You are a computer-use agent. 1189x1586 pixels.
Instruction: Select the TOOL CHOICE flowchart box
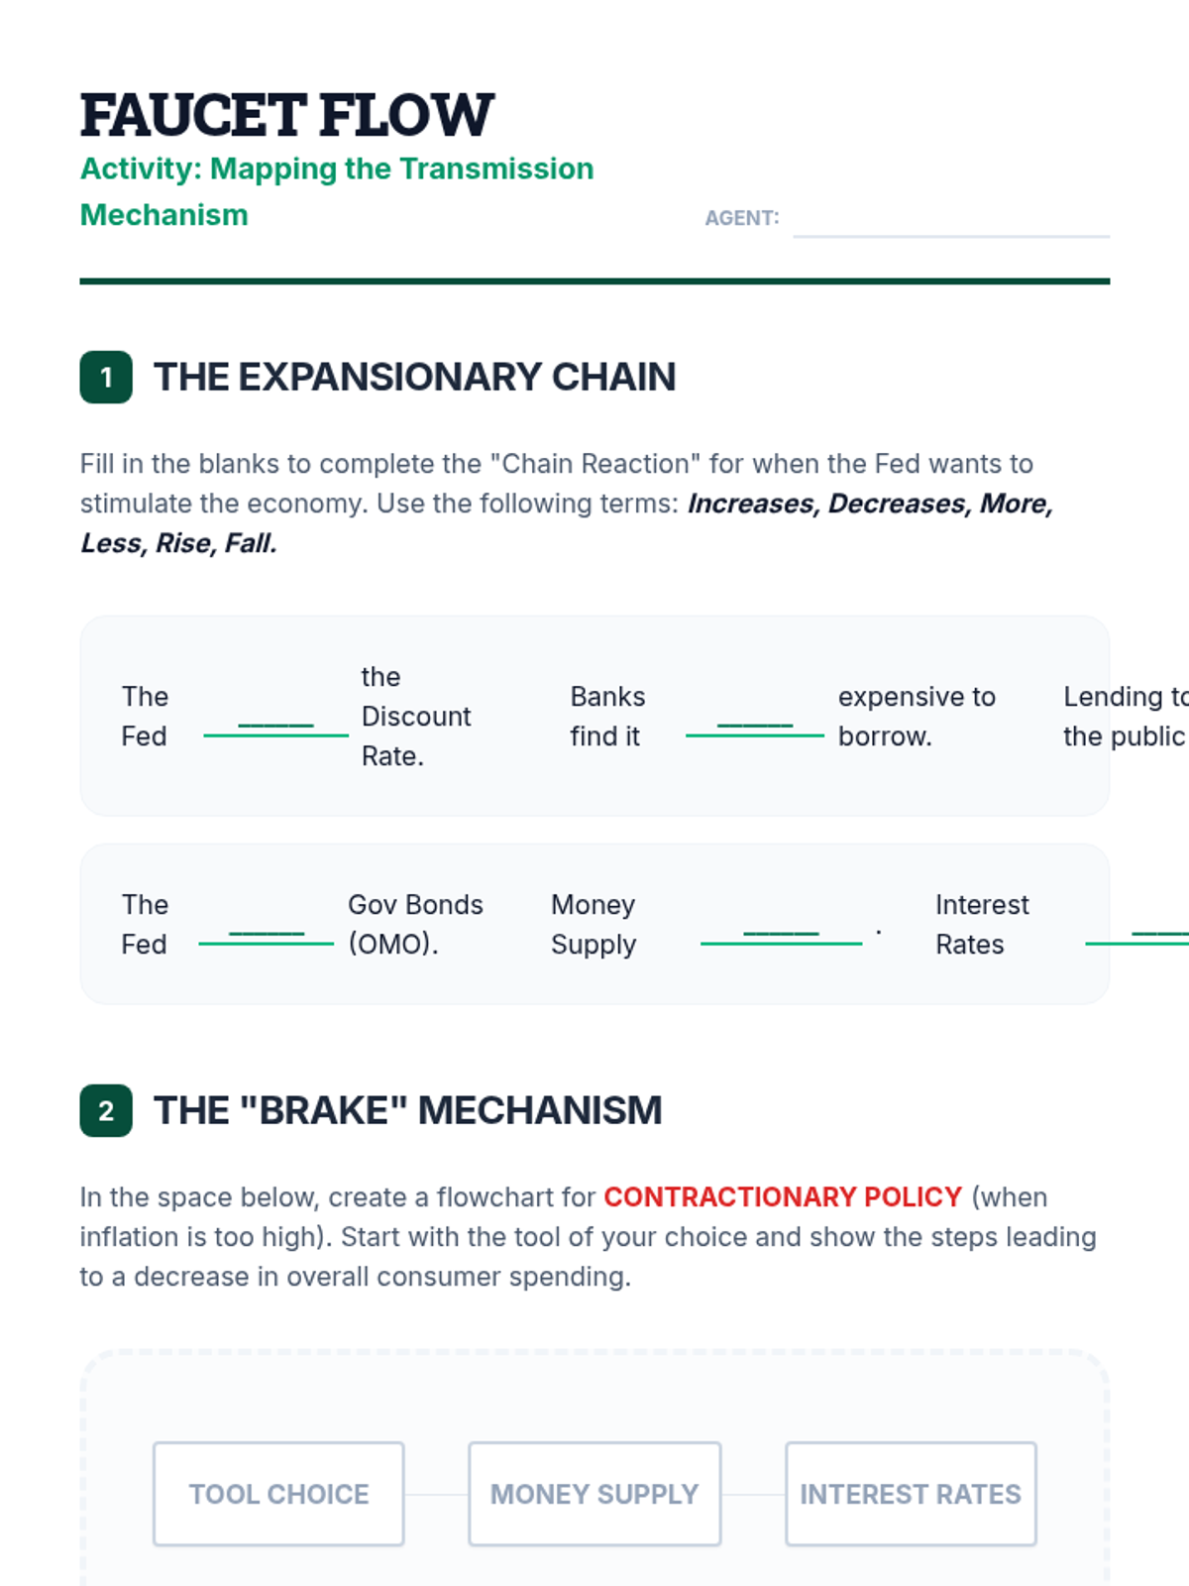(278, 1494)
